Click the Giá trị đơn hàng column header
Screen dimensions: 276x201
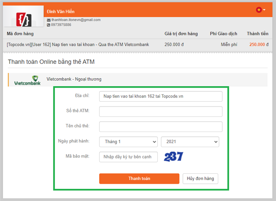point(181,34)
